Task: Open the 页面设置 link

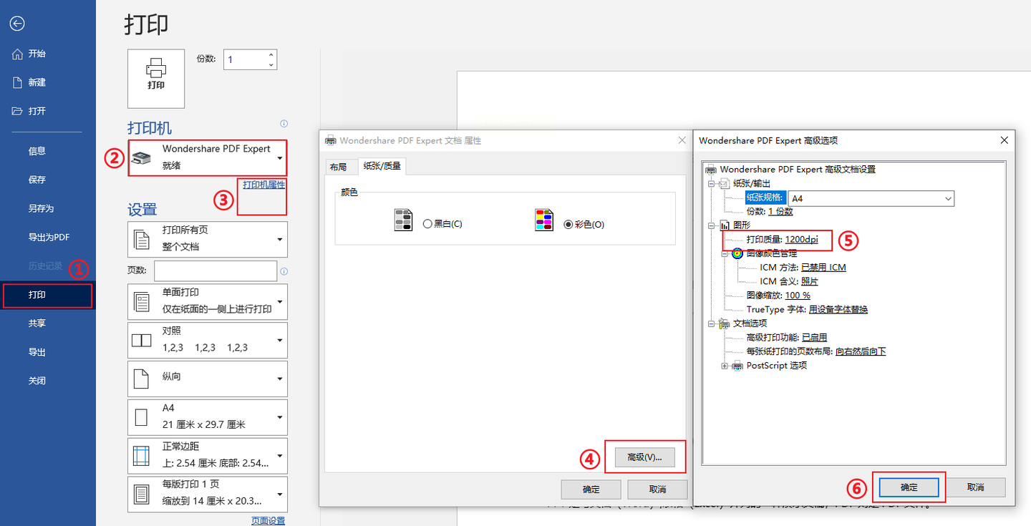Action: click(x=268, y=520)
